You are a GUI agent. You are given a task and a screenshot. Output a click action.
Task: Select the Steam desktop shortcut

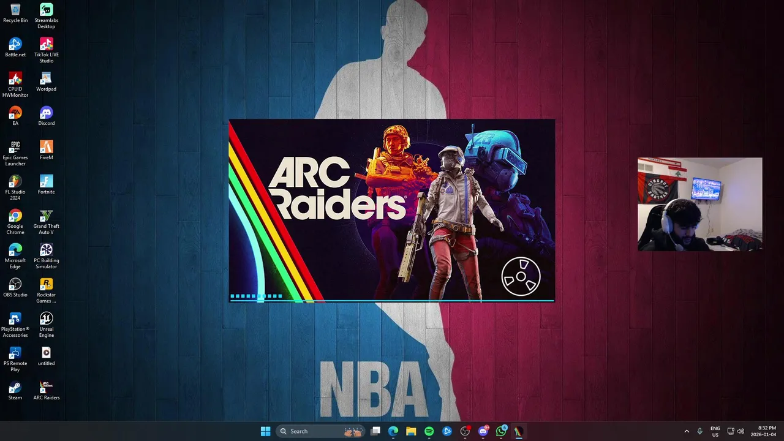click(15, 390)
